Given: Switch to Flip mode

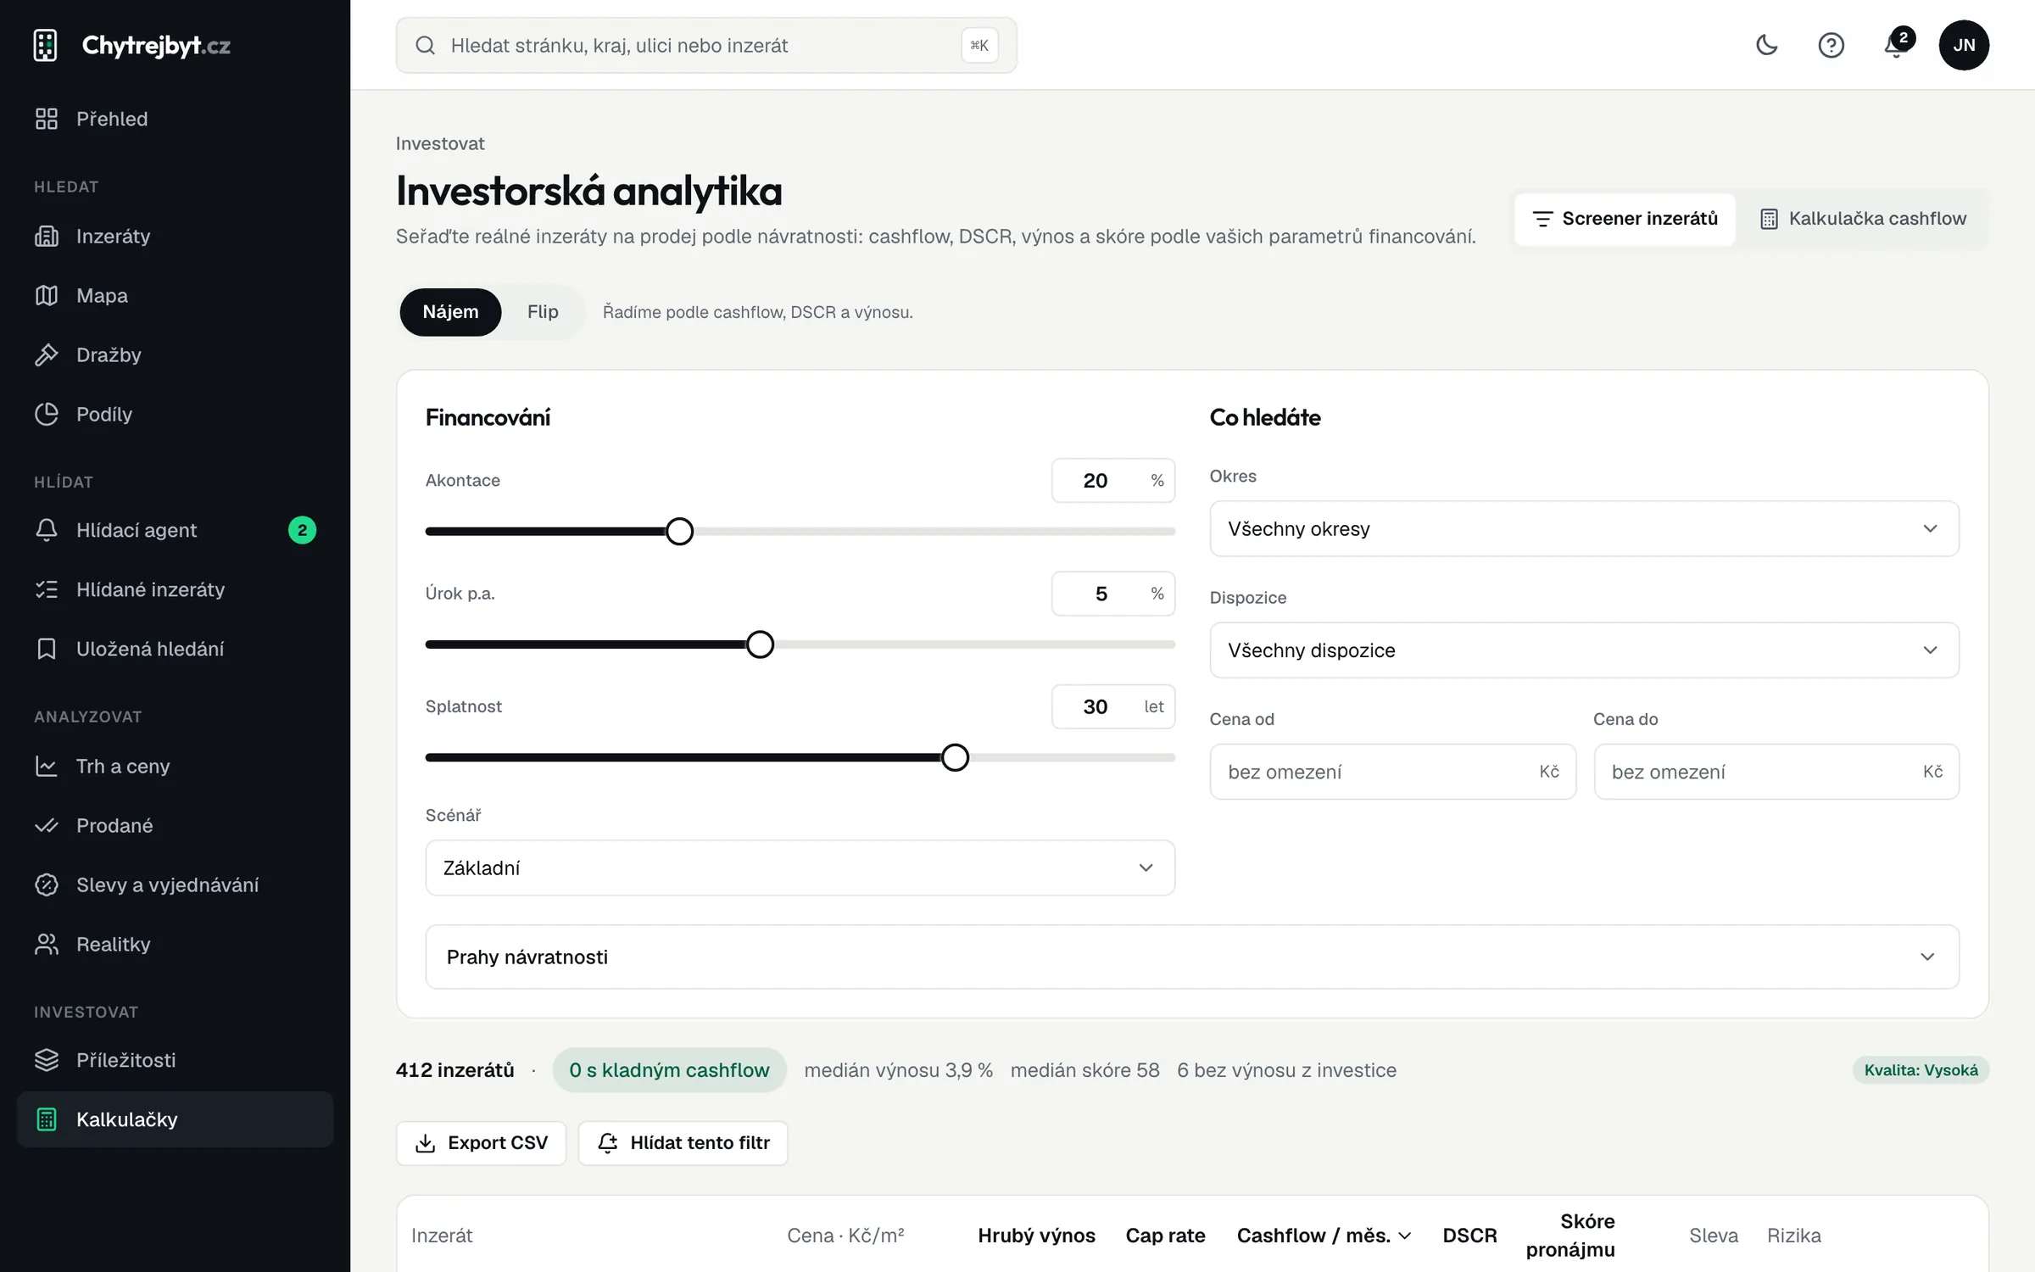Looking at the screenshot, I should (543, 312).
